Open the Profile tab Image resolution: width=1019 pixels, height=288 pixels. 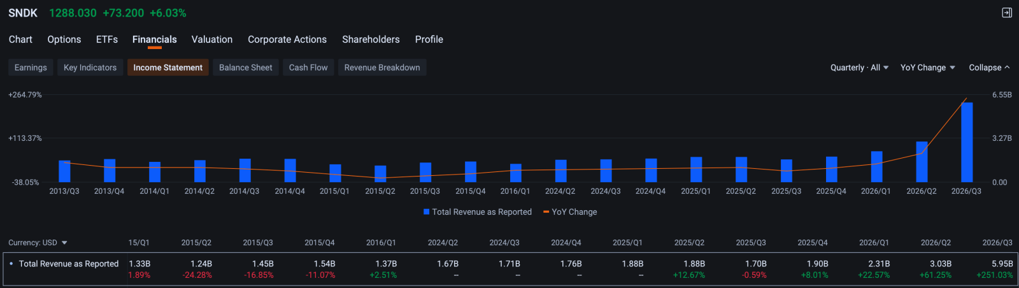pos(429,40)
